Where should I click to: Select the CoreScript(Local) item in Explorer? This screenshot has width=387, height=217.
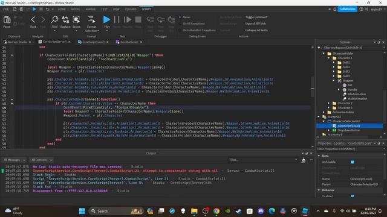coord(350,126)
